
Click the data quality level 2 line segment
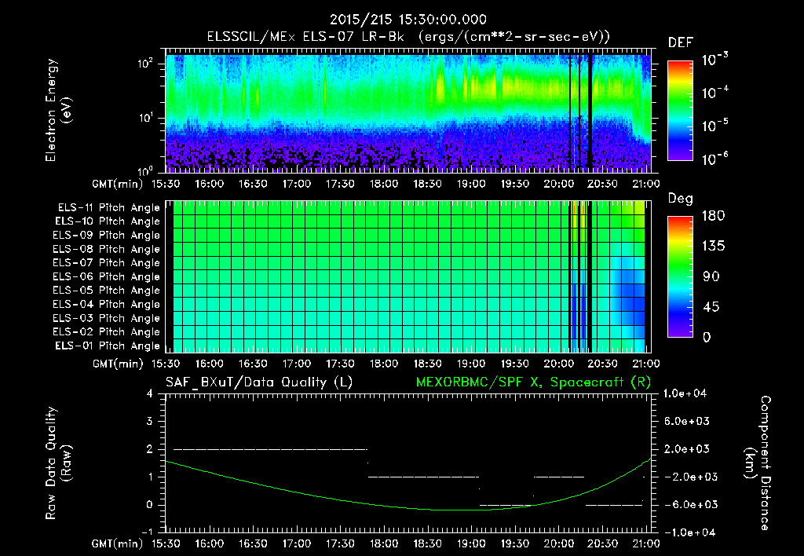[x=270, y=449]
